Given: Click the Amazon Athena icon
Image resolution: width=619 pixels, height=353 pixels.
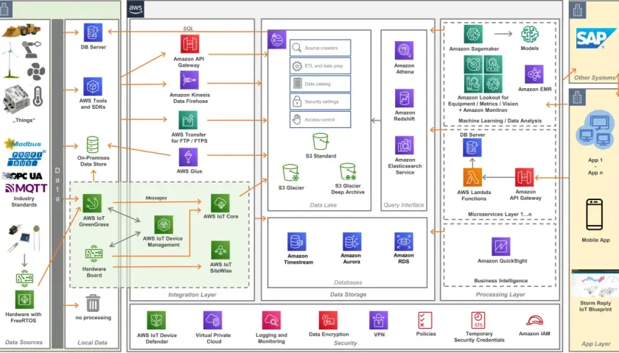Looking at the screenshot, I should pos(405,51).
